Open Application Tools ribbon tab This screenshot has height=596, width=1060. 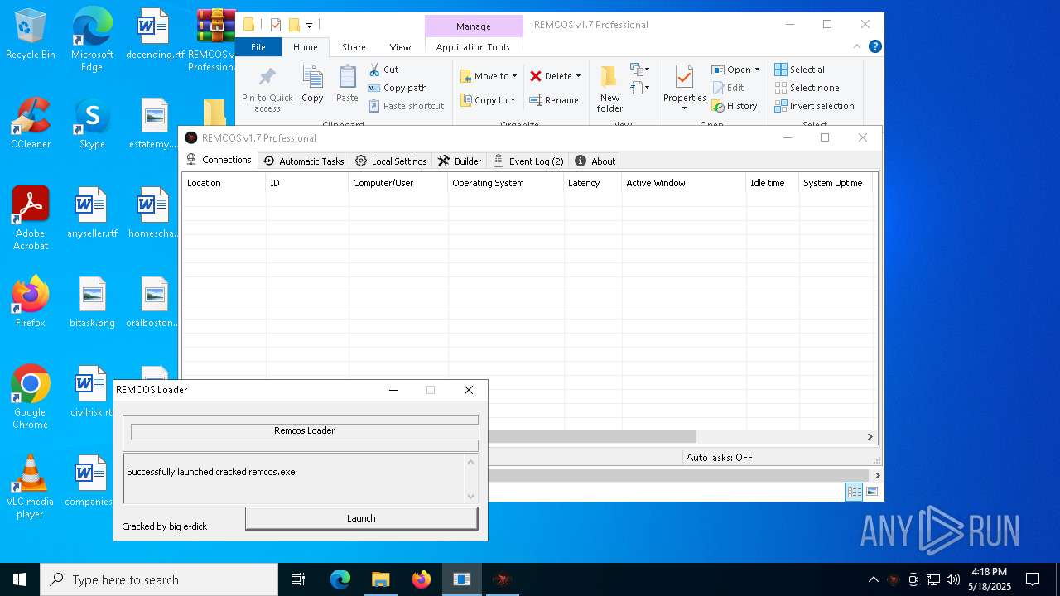click(473, 47)
